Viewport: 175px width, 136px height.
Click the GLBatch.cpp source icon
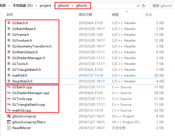point(9,87)
